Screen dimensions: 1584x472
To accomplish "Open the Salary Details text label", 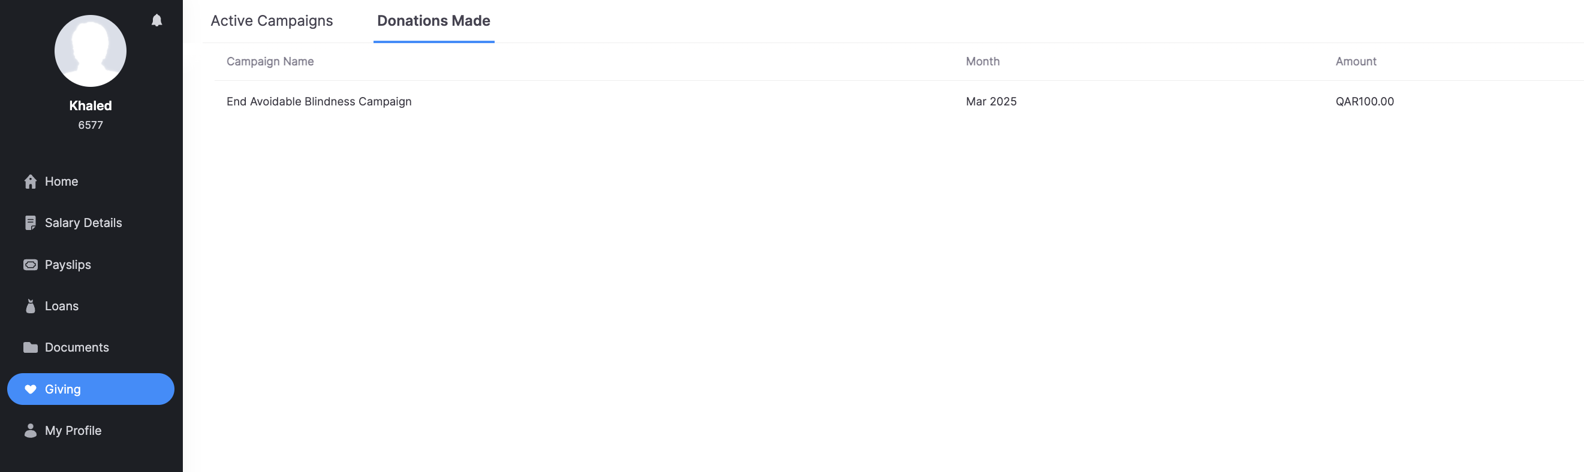I will (83, 223).
